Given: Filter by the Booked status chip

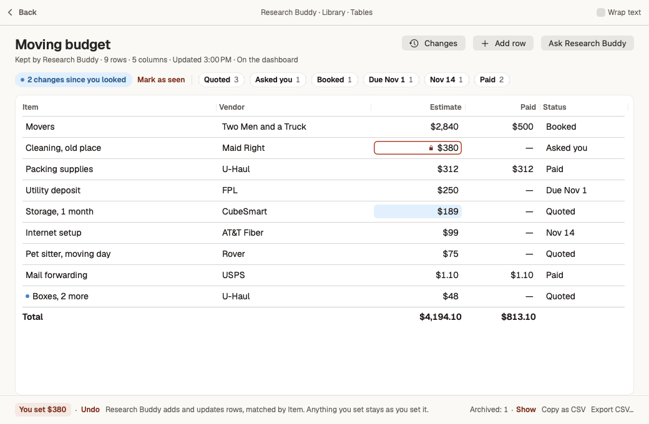Looking at the screenshot, I should click(334, 80).
